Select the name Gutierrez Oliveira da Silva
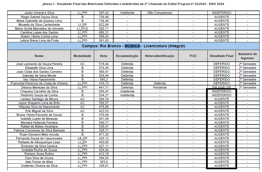Viewport: 262px width, 172px height. [x=39, y=166]
